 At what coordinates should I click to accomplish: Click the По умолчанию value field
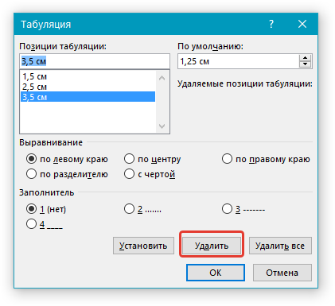tap(239, 61)
